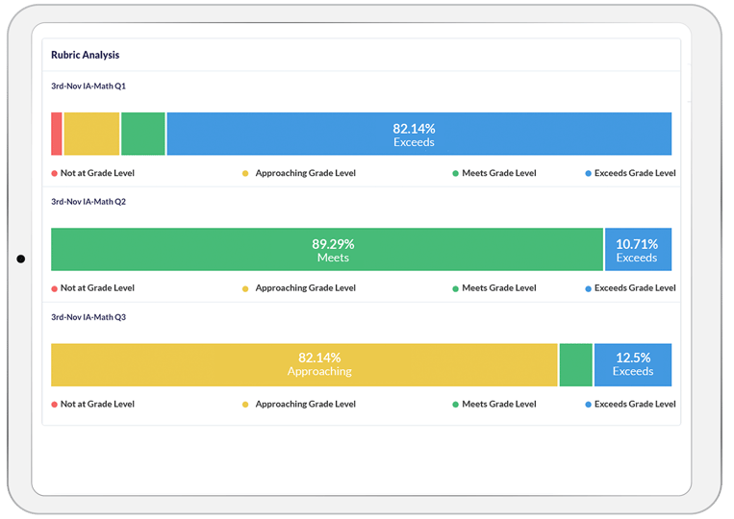Screen dimensions: 734x519
Task: Click the yellow legend dot under the Q2 bar
Action: (245, 288)
